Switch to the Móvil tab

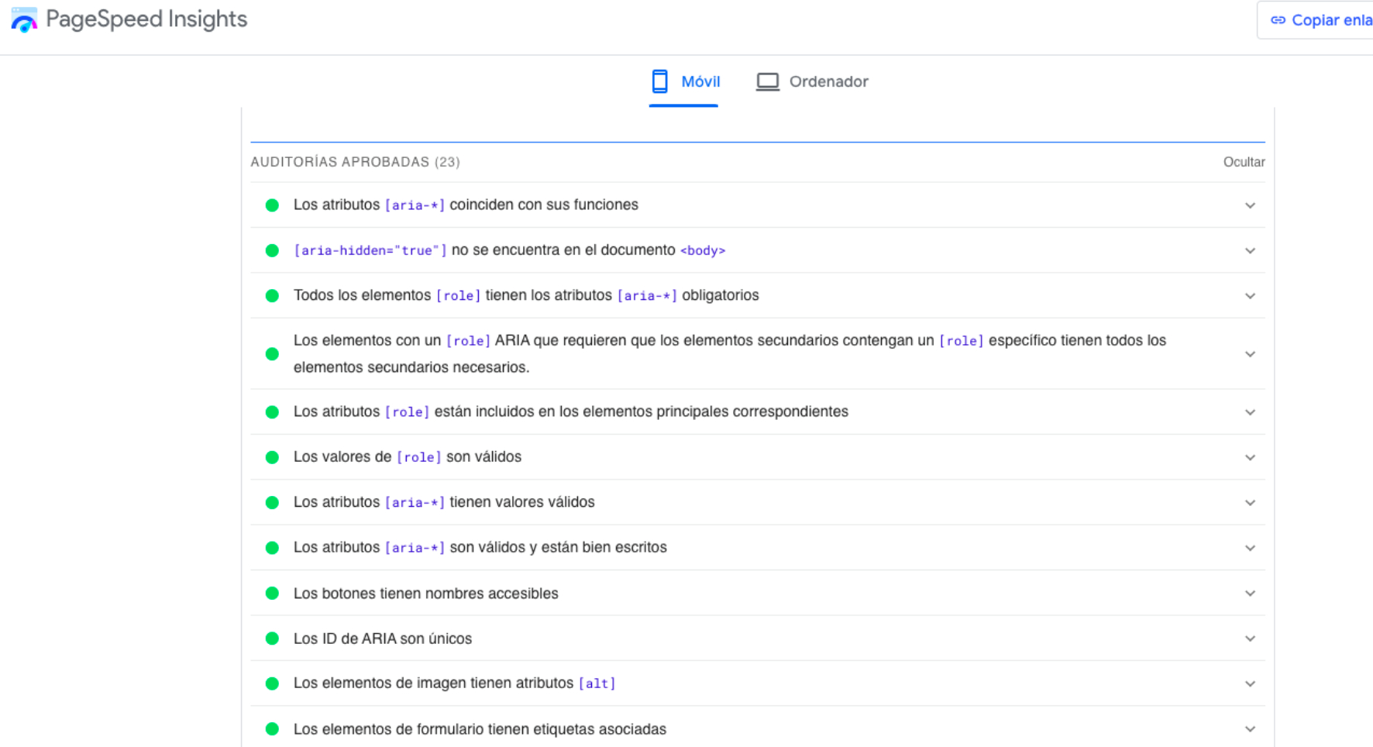click(x=684, y=81)
